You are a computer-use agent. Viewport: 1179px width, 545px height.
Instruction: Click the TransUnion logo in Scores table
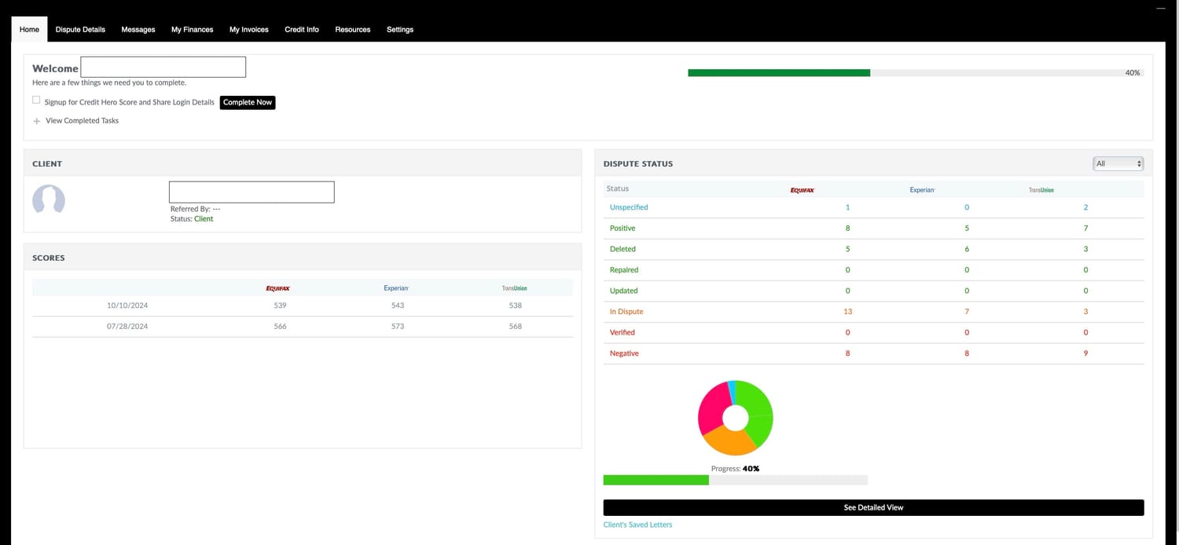(x=514, y=288)
